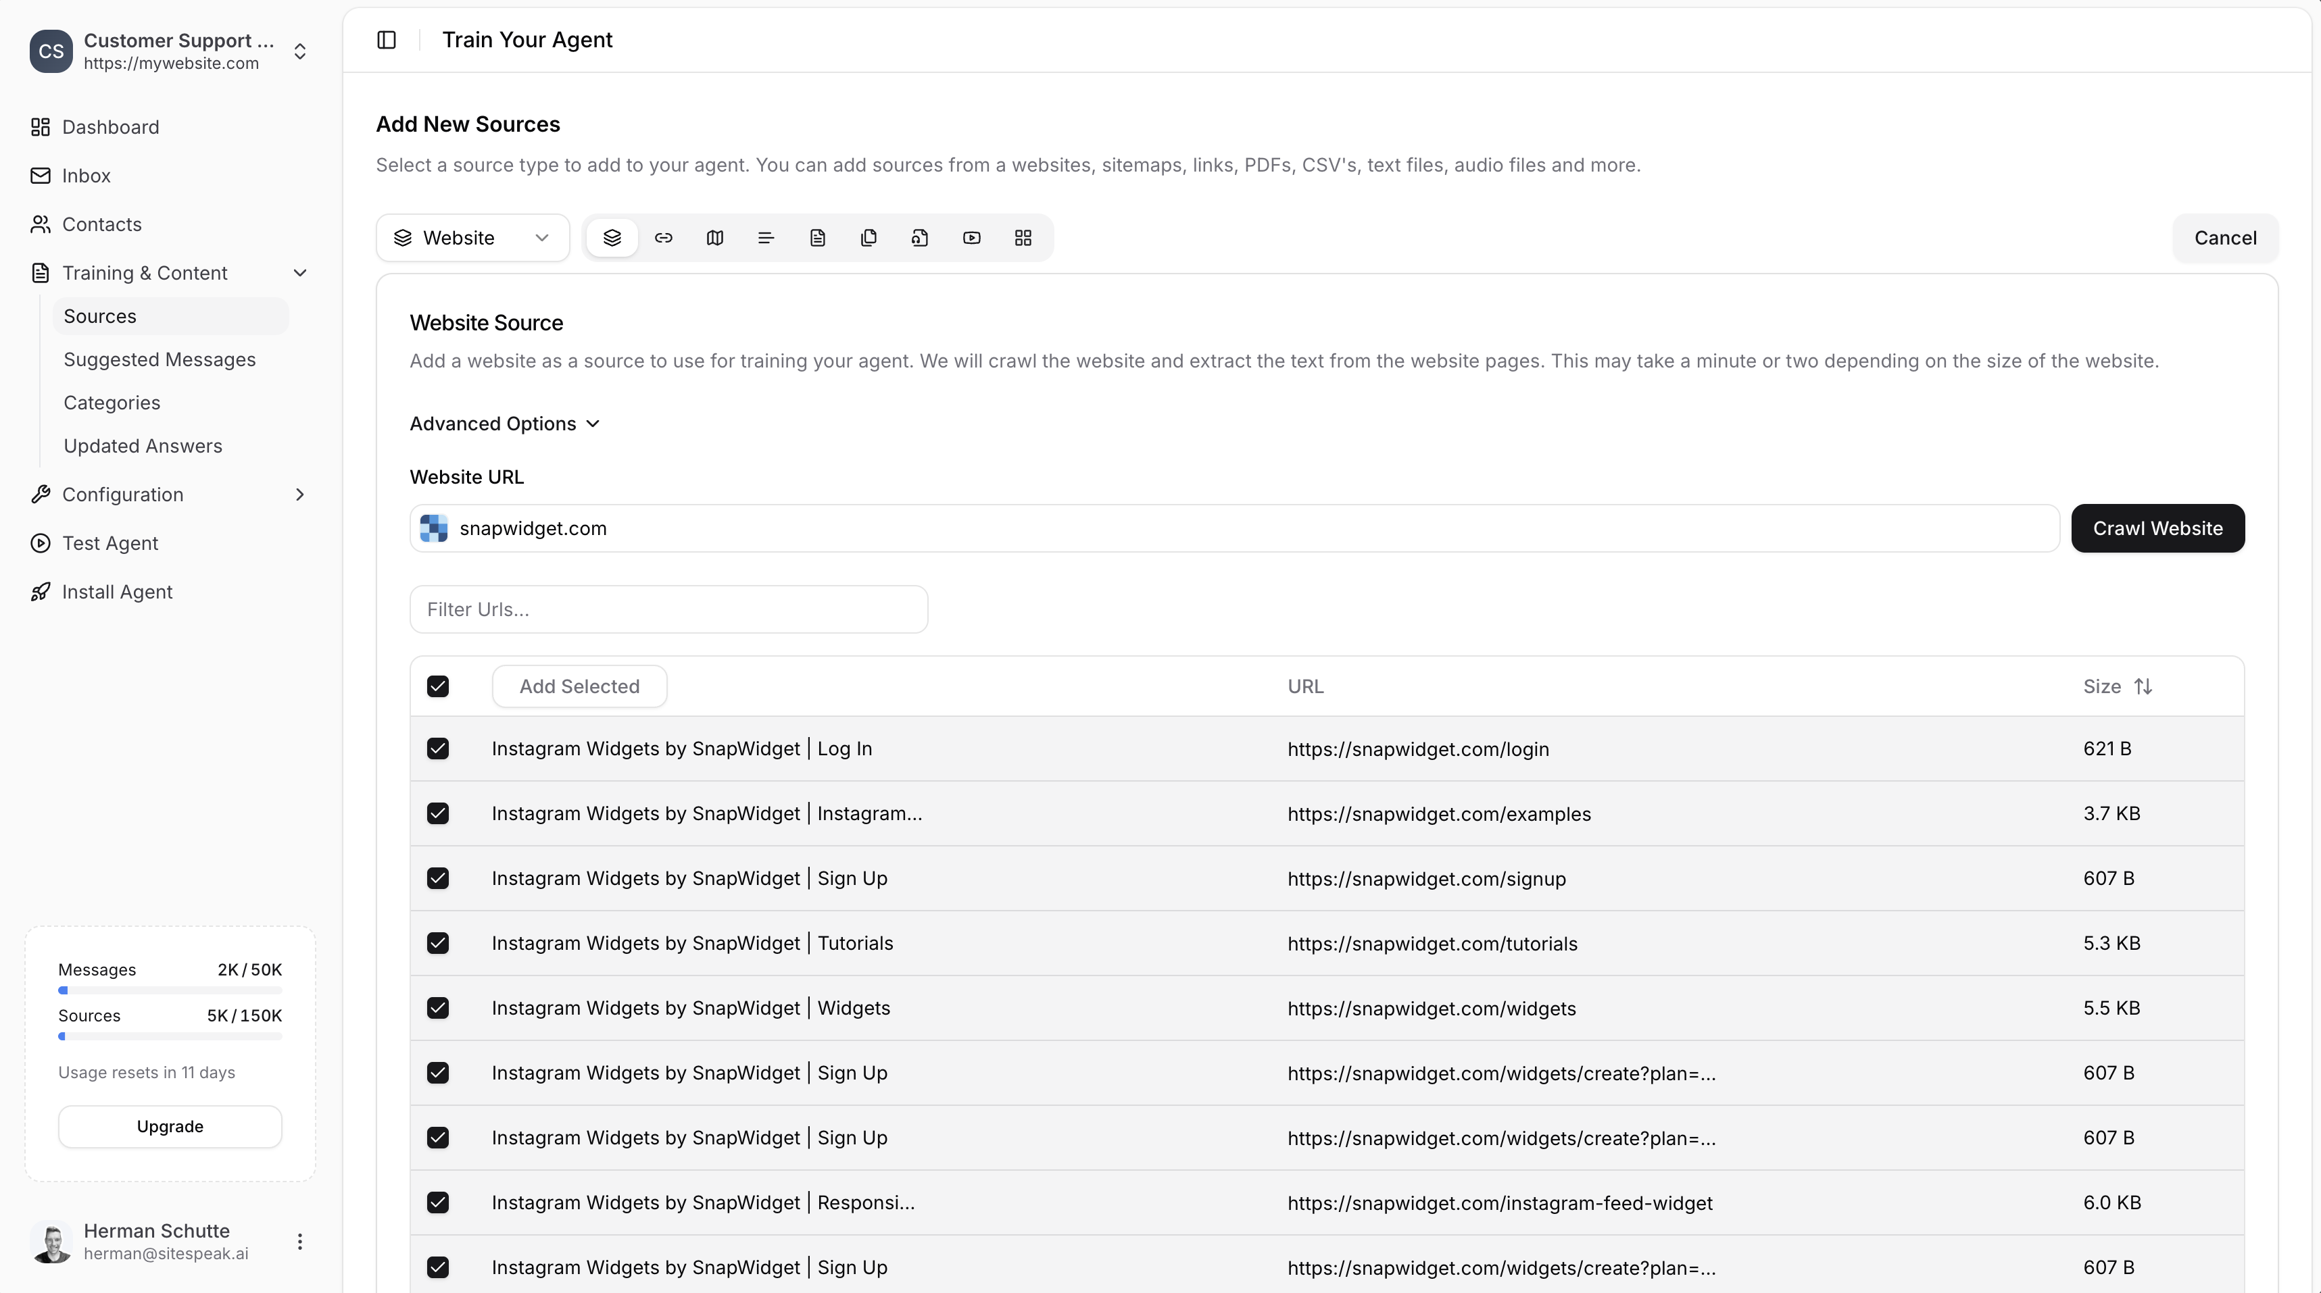Open the Document source type icon
This screenshot has width=2321, height=1293.
click(816, 238)
